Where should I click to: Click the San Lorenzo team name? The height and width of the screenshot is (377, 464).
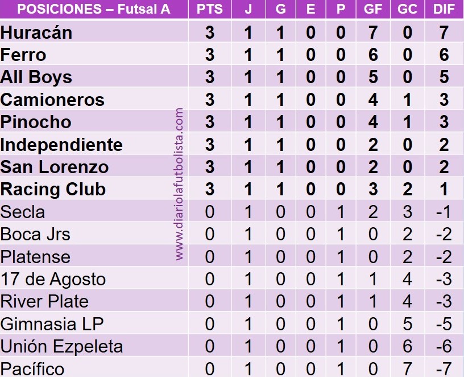click(x=55, y=167)
